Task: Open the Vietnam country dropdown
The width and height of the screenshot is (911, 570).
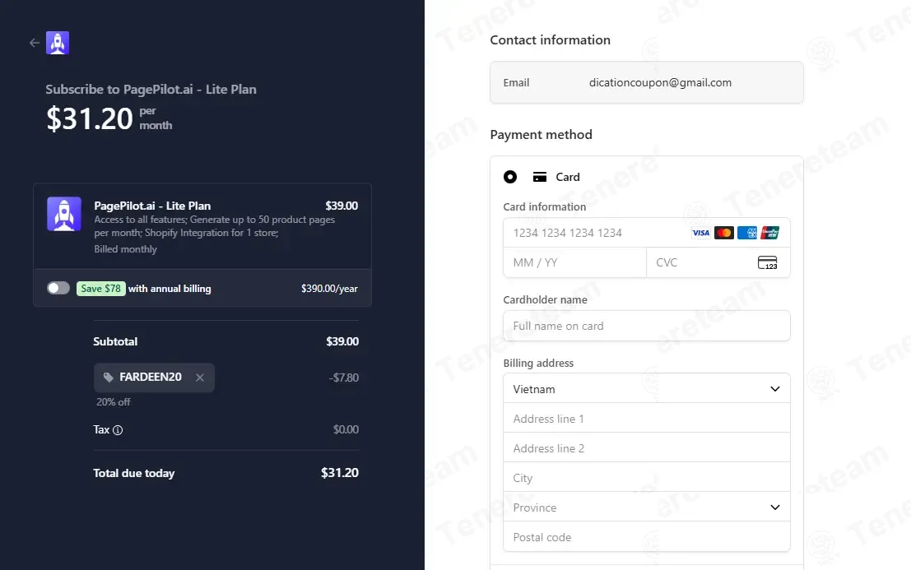Action: pyautogui.click(x=646, y=389)
